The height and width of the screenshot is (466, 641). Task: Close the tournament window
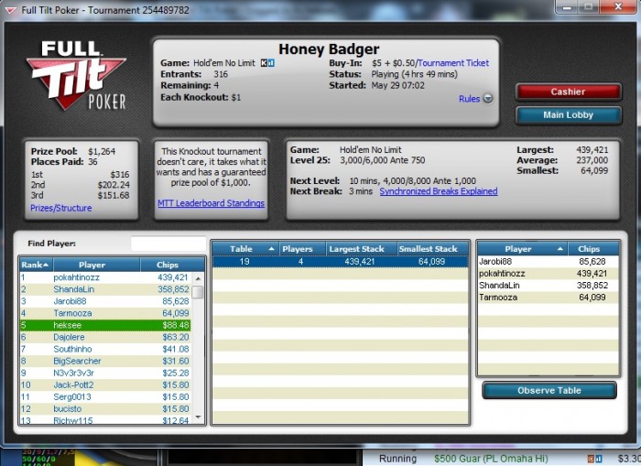tap(618, 6)
